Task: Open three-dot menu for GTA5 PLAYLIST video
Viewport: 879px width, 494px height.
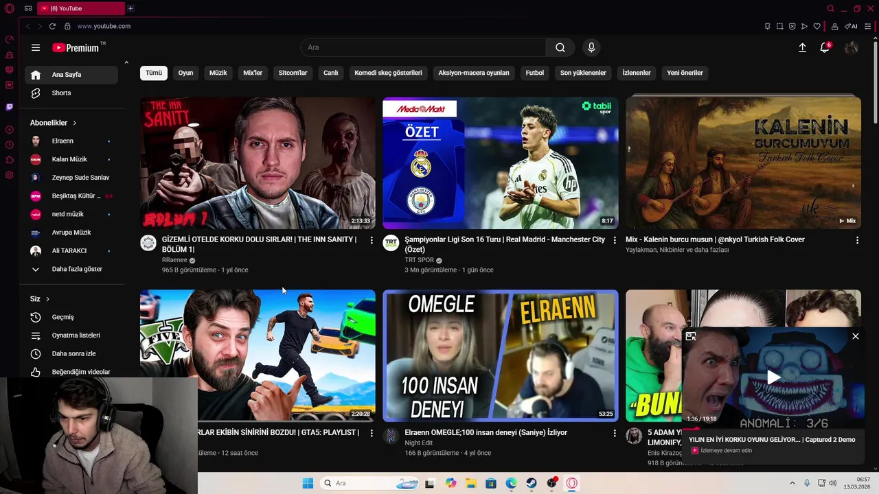Action: pos(372,433)
